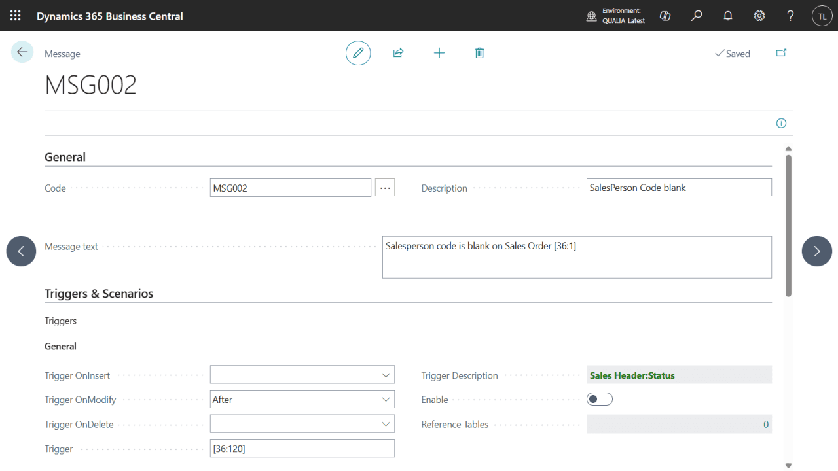
Task: Click the share icon
Action: (398, 53)
